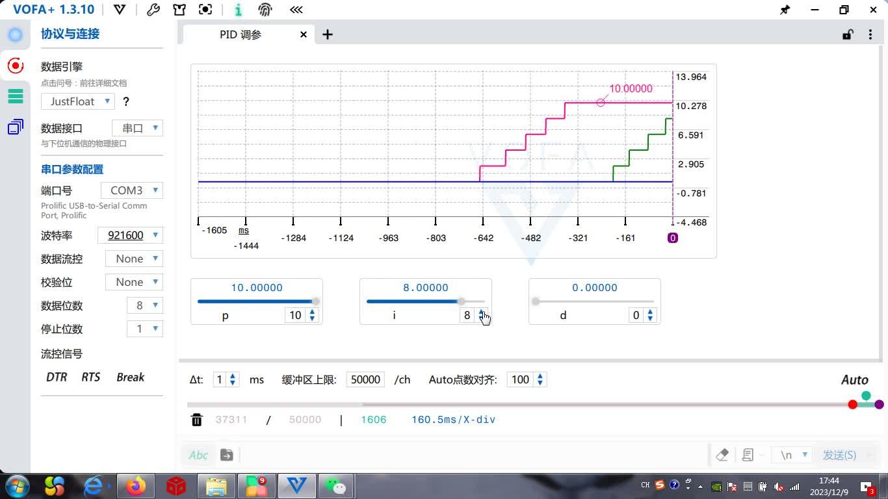Toggle the tab lock icon
Image resolution: width=888 pixels, height=499 pixels.
(x=848, y=34)
